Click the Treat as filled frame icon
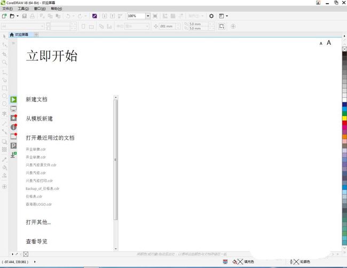This screenshot has width=347, height=268. (222, 26)
